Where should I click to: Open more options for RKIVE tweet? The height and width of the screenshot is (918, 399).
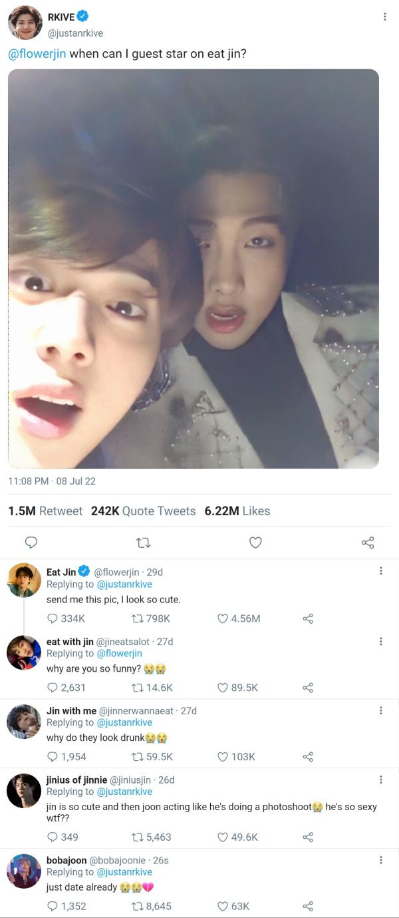[x=384, y=17]
